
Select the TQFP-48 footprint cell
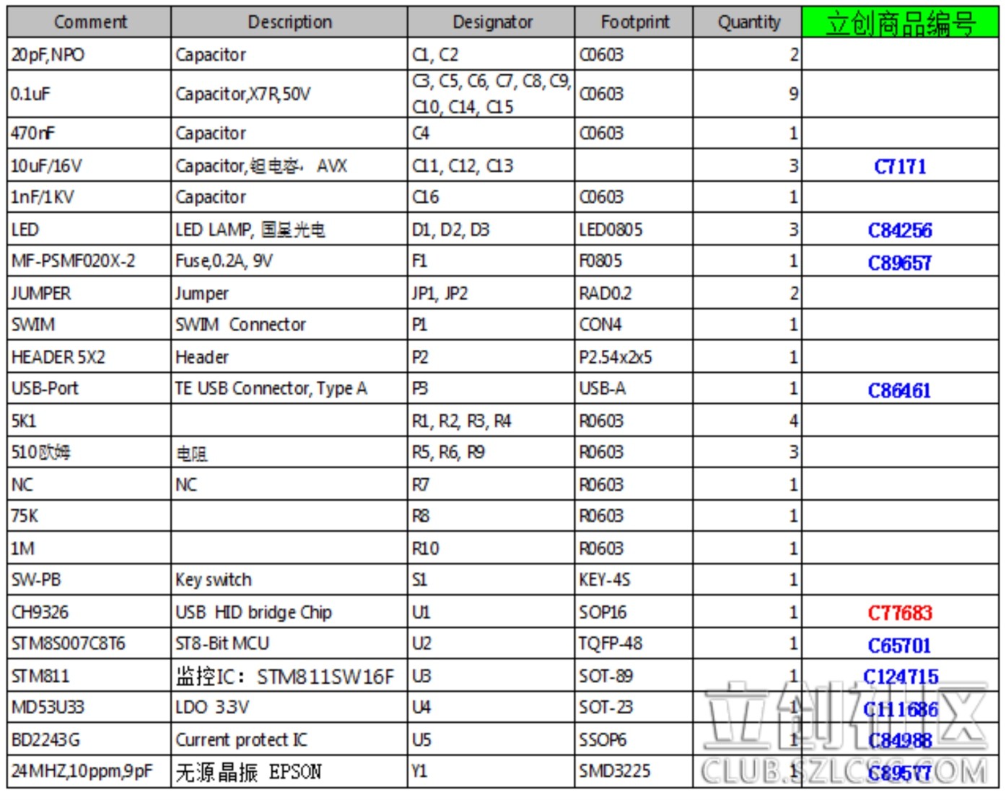click(634, 643)
